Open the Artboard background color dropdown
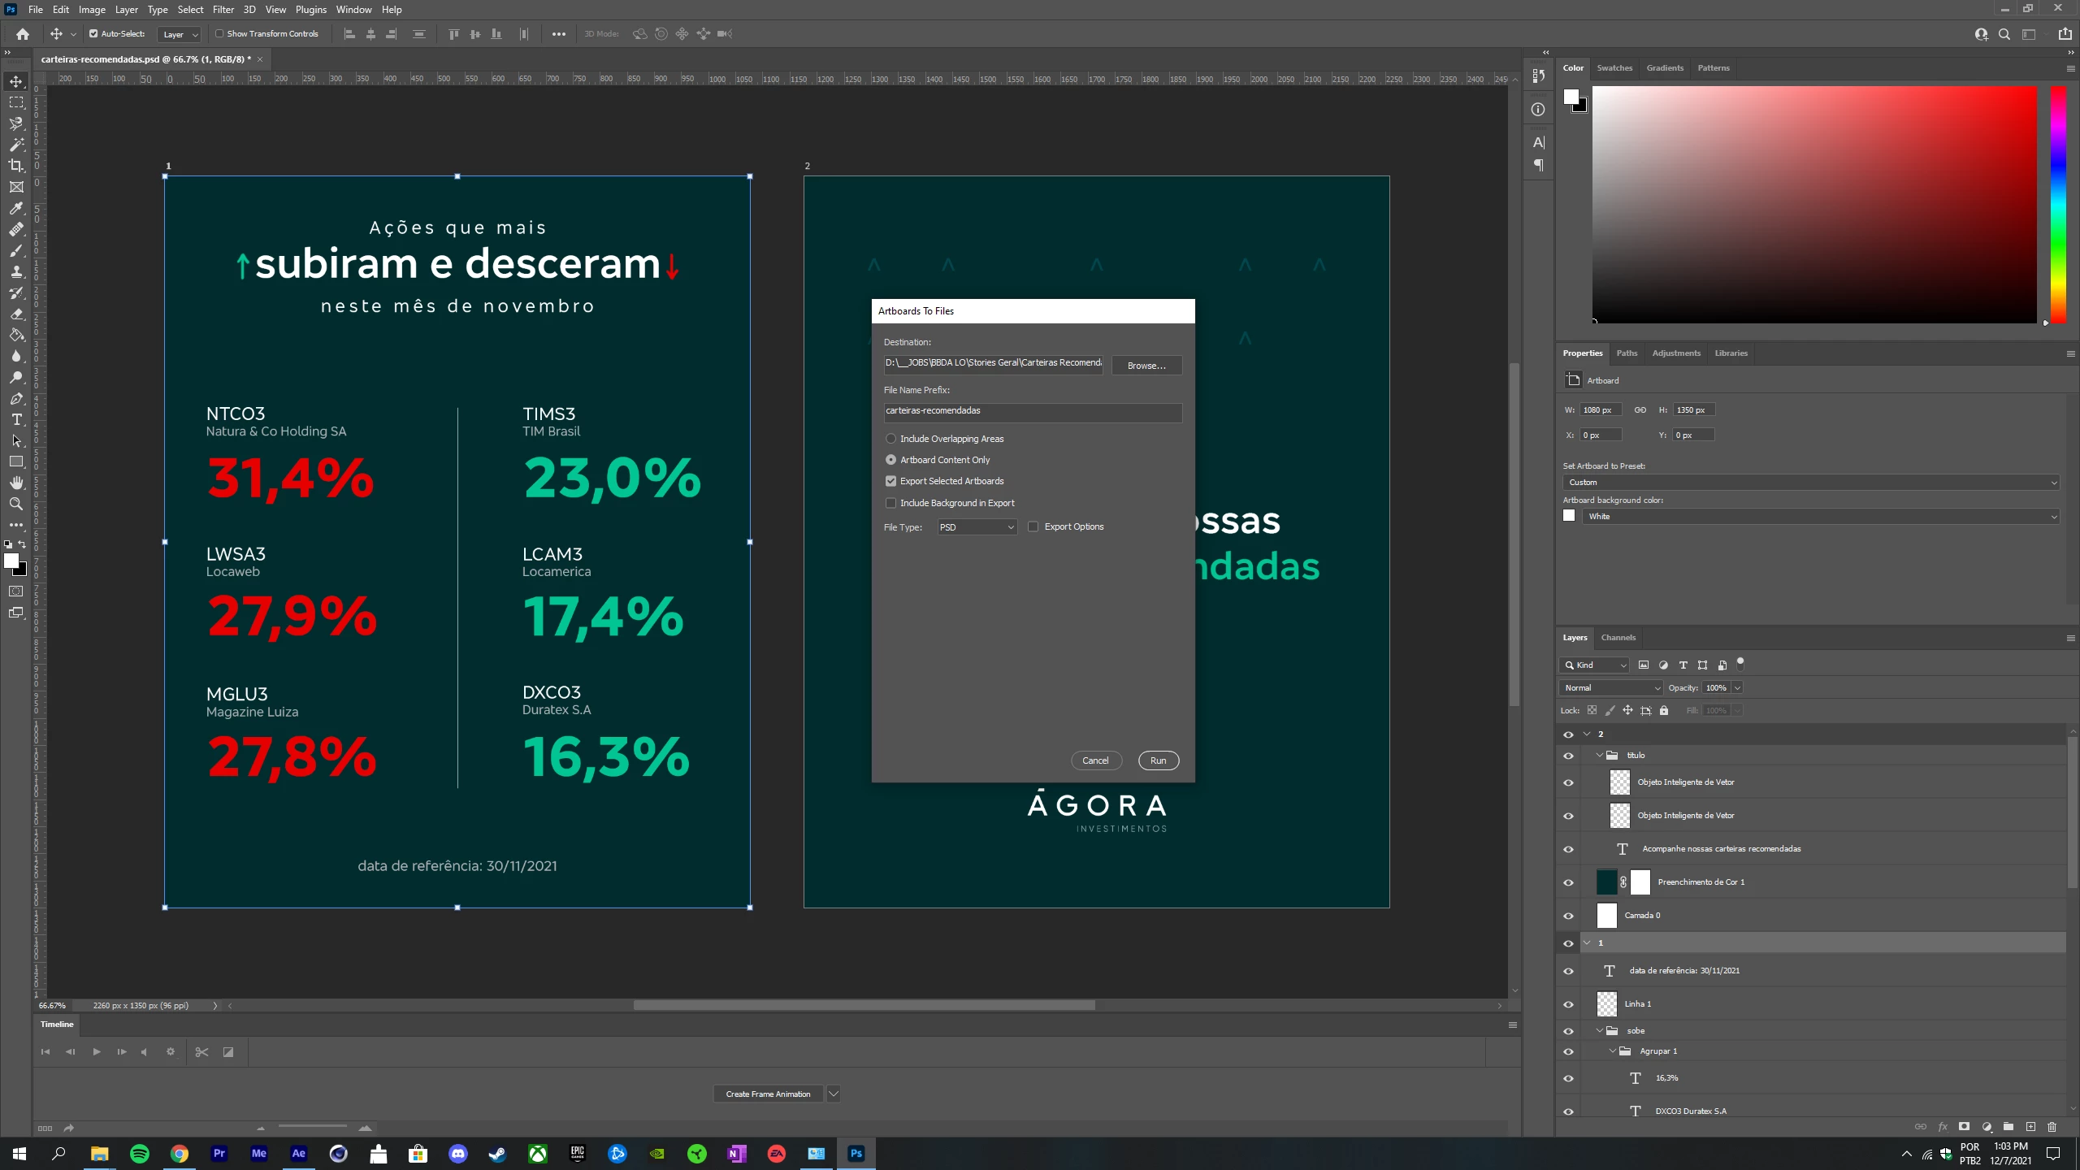This screenshot has width=2080, height=1170. click(x=1818, y=517)
